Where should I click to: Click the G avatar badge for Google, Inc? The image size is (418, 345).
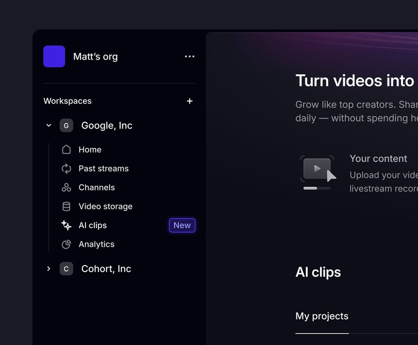(66, 126)
